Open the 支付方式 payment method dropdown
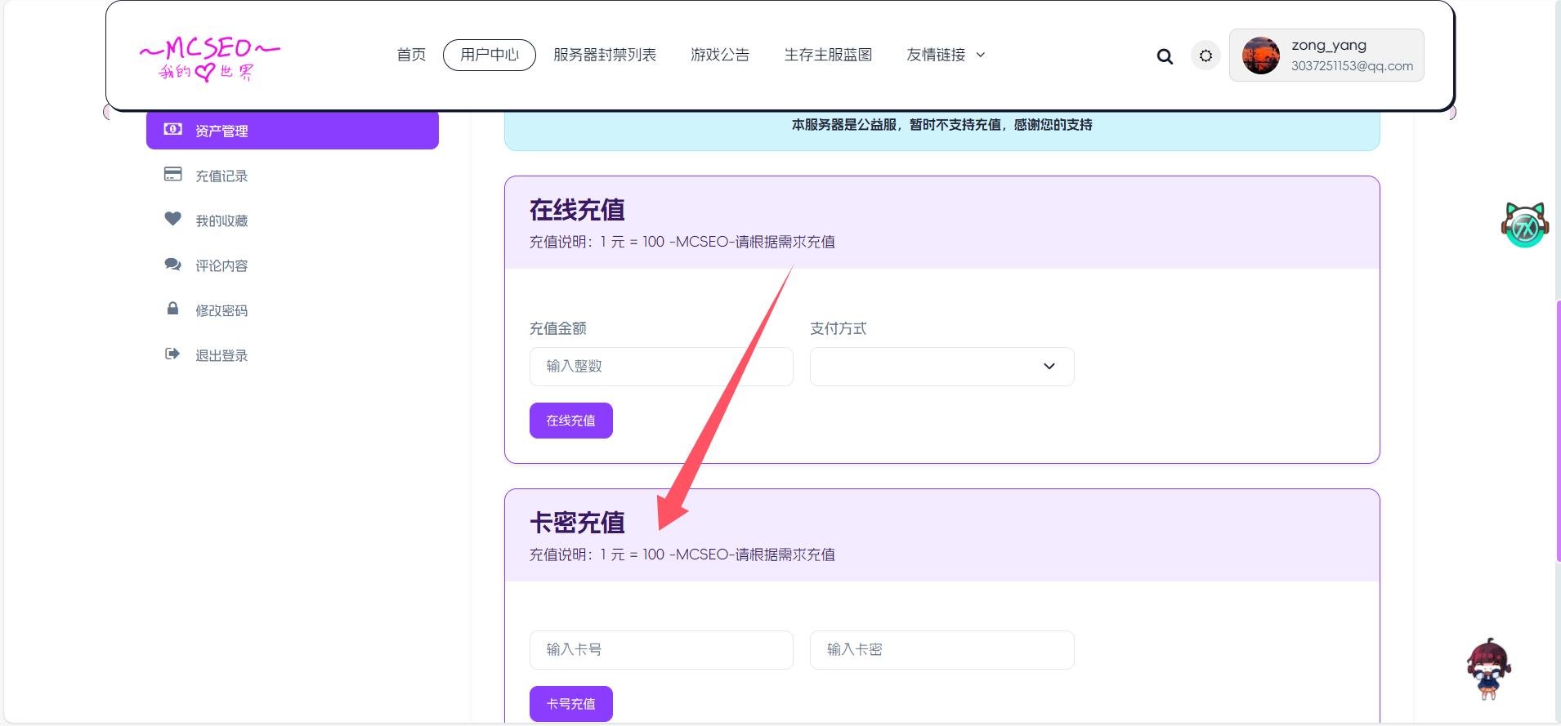This screenshot has height=726, width=1561. point(942,367)
